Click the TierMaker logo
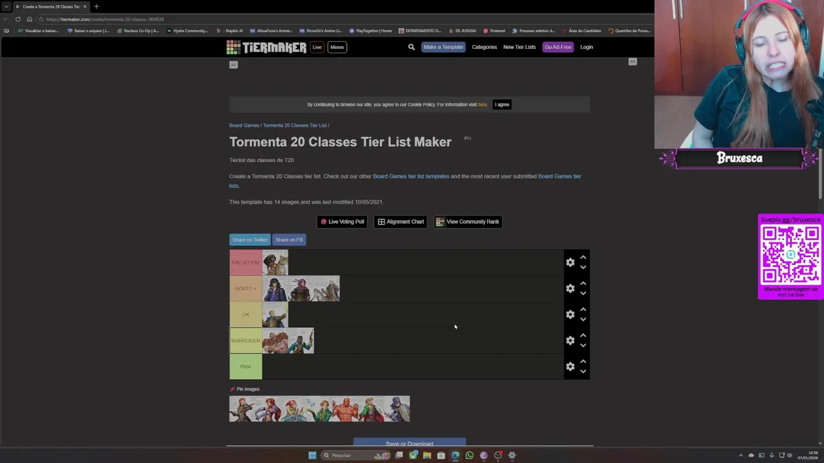The width and height of the screenshot is (824, 463). [266, 47]
